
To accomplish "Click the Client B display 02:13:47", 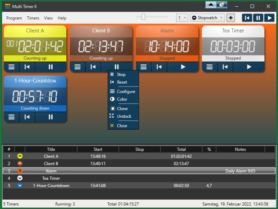I will (x=101, y=46).
